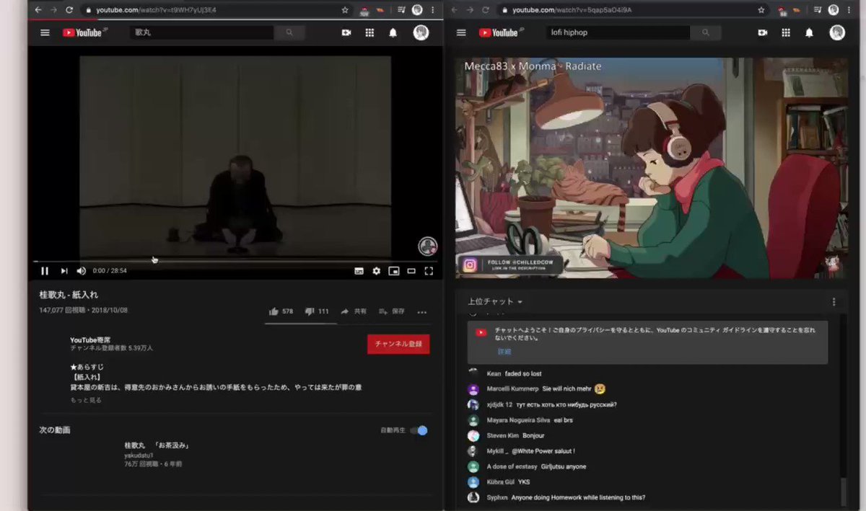
Task: Open notifications bell in right window
Action: [809, 32]
